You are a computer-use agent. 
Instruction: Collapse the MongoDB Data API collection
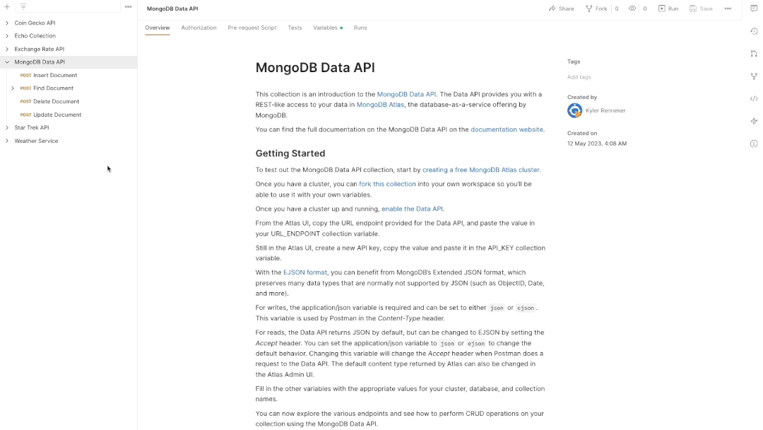point(7,62)
